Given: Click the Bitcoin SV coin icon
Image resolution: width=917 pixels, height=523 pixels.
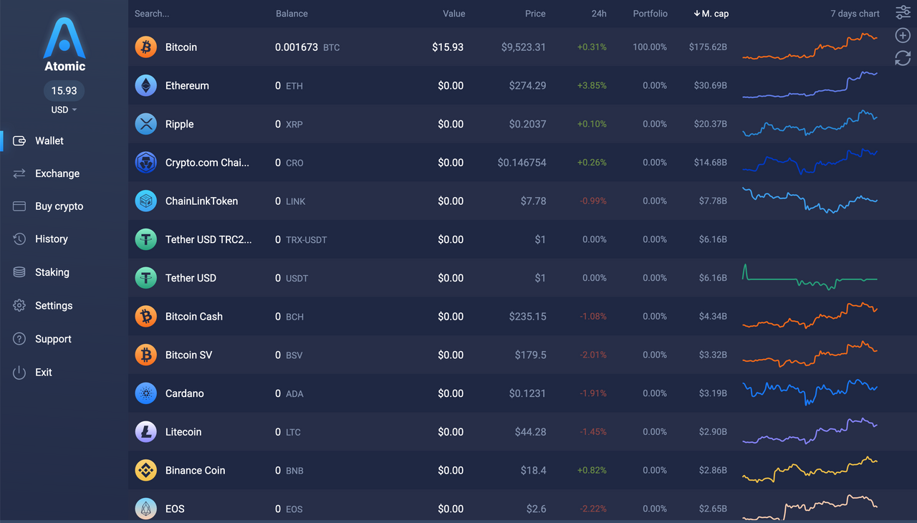Looking at the screenshot, I should coord(146,355).
